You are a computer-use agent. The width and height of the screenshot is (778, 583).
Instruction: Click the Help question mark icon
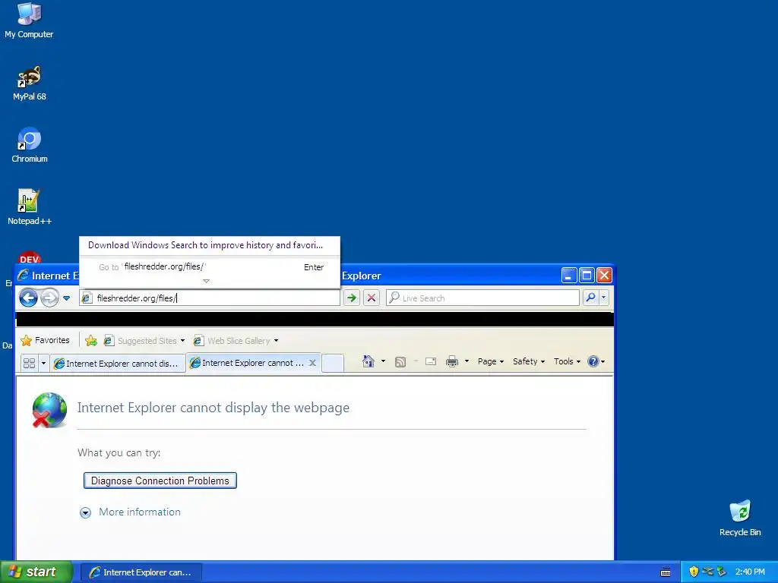click(593, 361)
